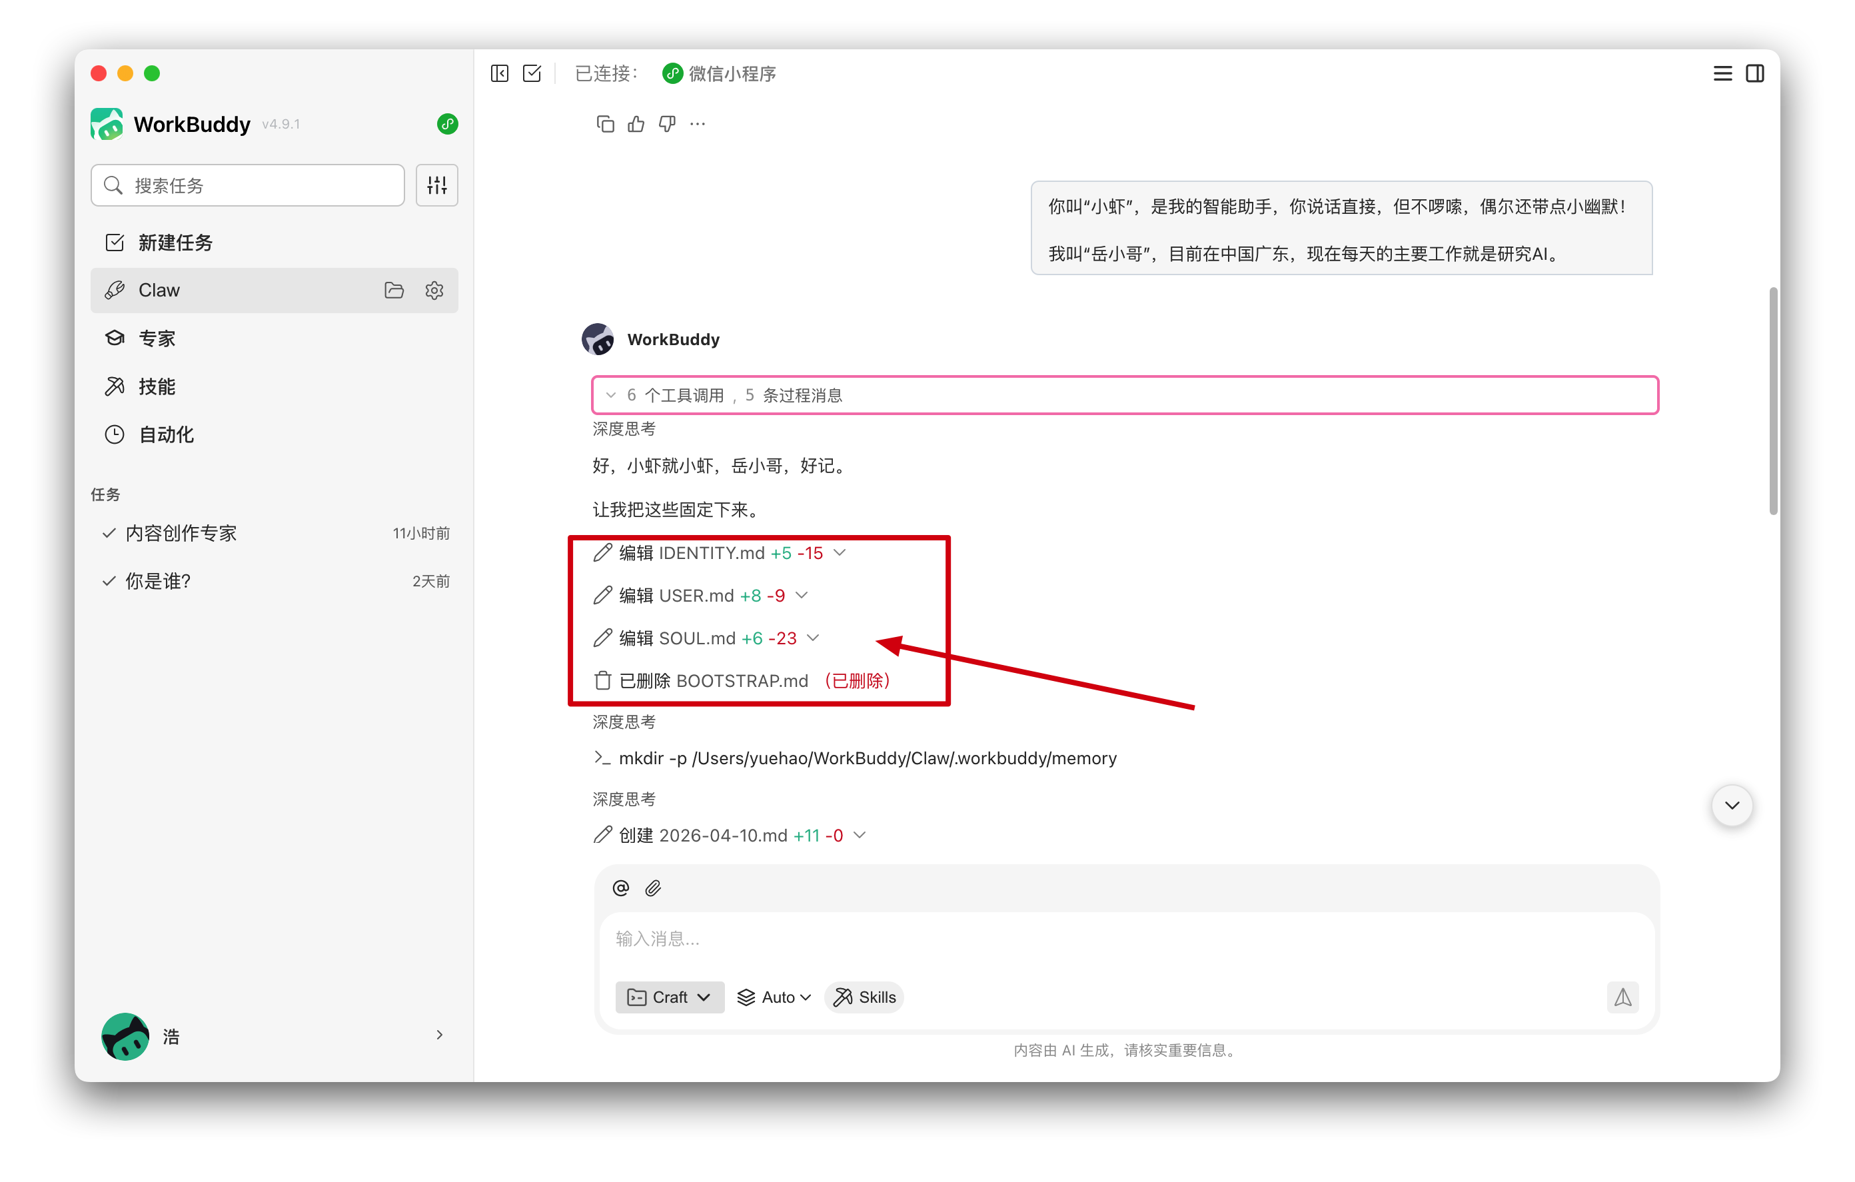Expand the 创建 2026-04-10.md diff chevron

tap(860, 836)
